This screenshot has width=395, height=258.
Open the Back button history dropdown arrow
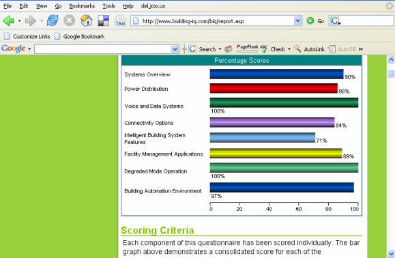pyautogui.click(x=19, y=21)
